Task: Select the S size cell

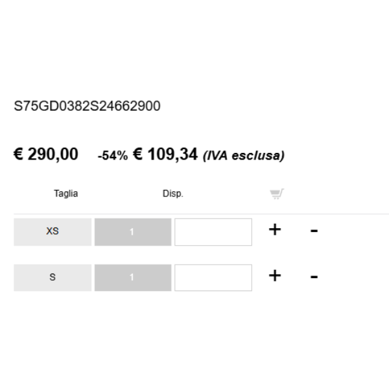Action: (53, 277)
